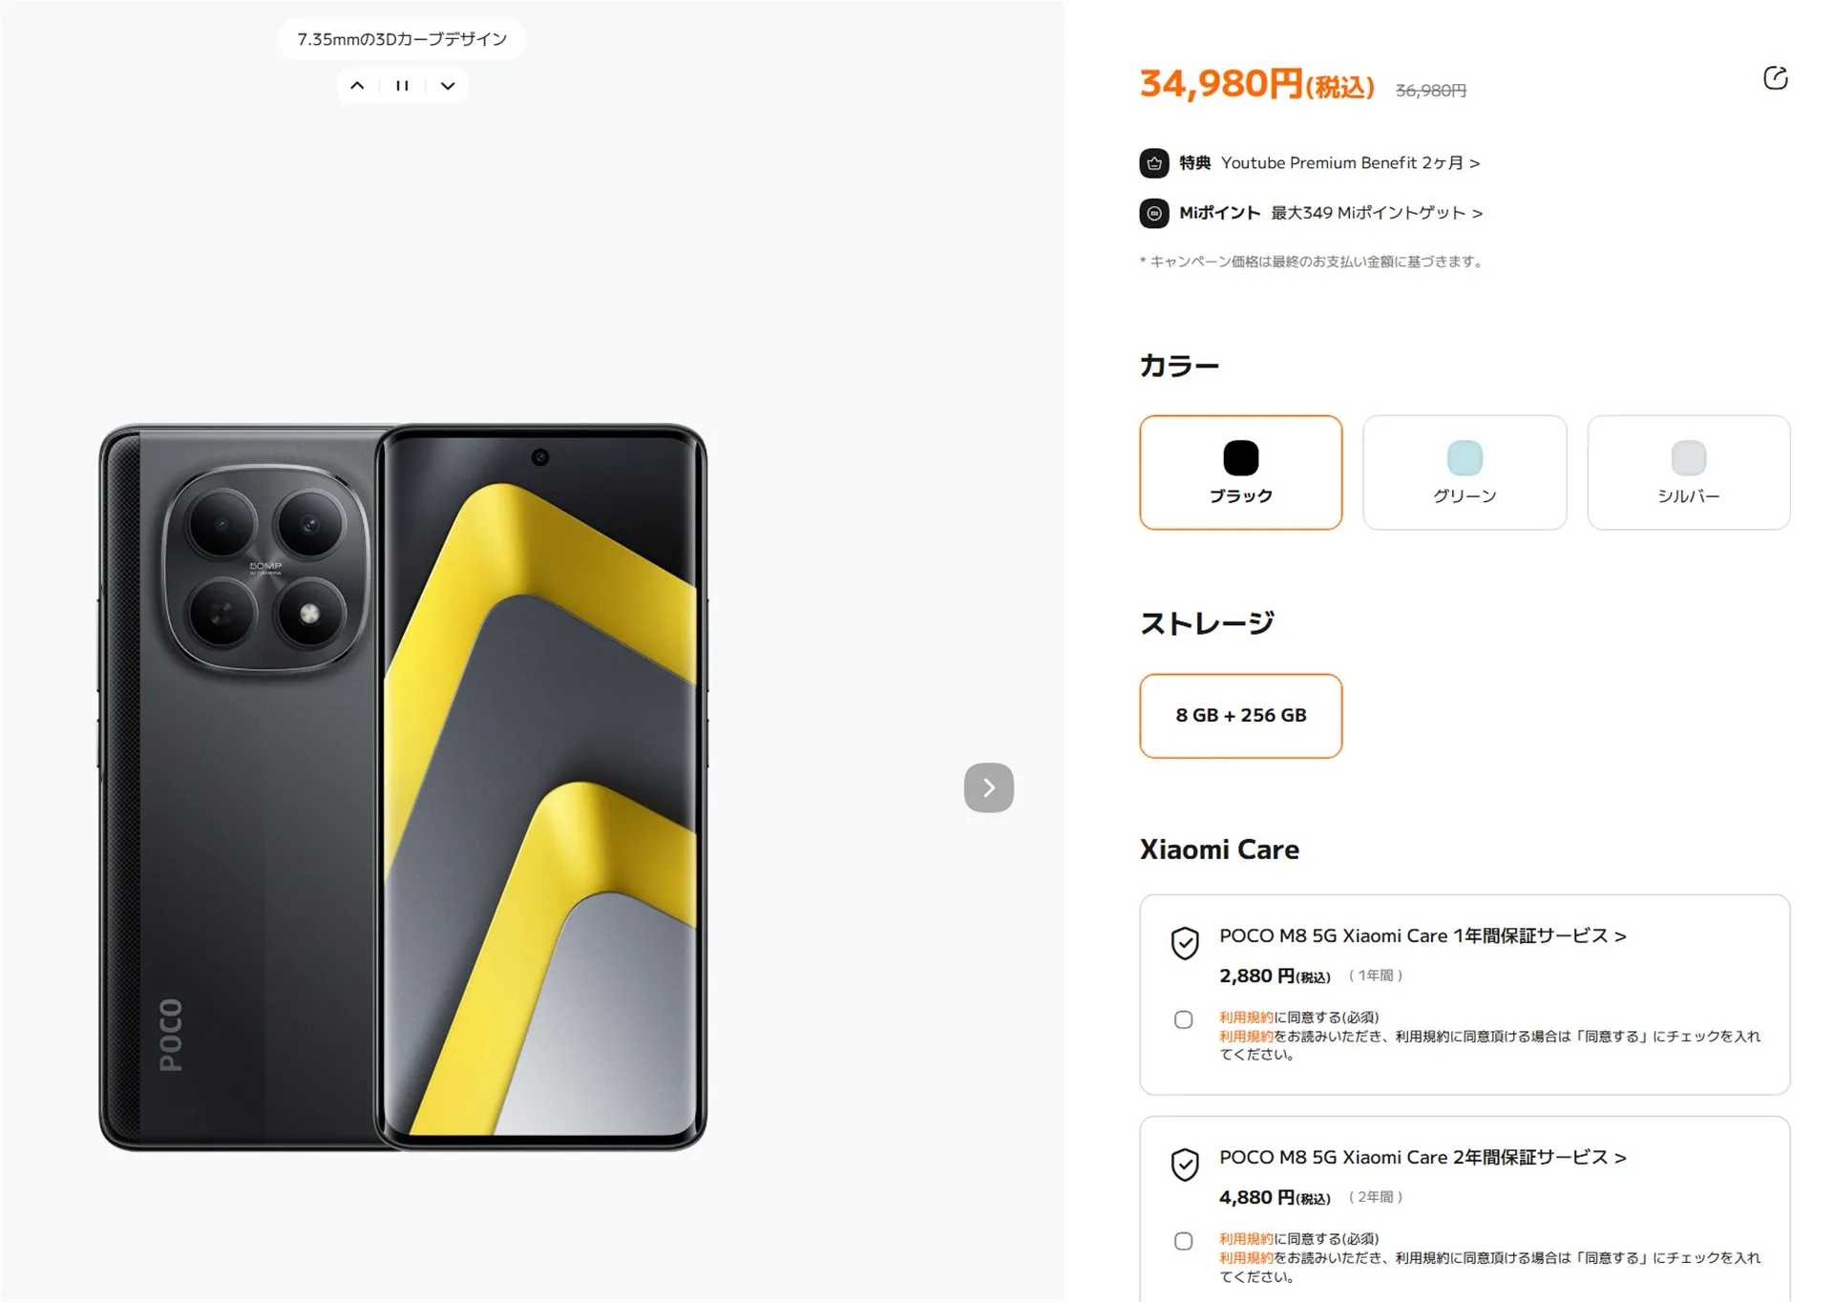Choose the グリーン color swatch
Screen dimensions: 1833x1302
point(1464,472)
